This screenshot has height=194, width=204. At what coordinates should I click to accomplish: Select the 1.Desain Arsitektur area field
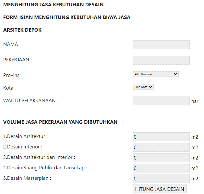(x=161, y=137)
